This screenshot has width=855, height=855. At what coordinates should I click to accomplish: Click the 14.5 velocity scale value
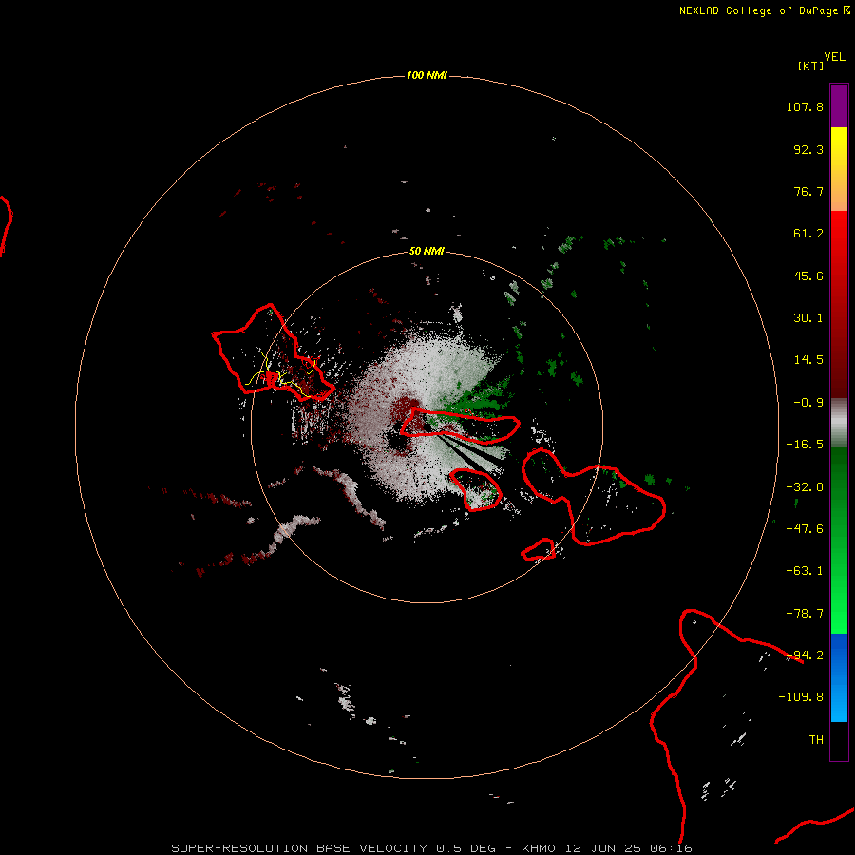[808, 360]
